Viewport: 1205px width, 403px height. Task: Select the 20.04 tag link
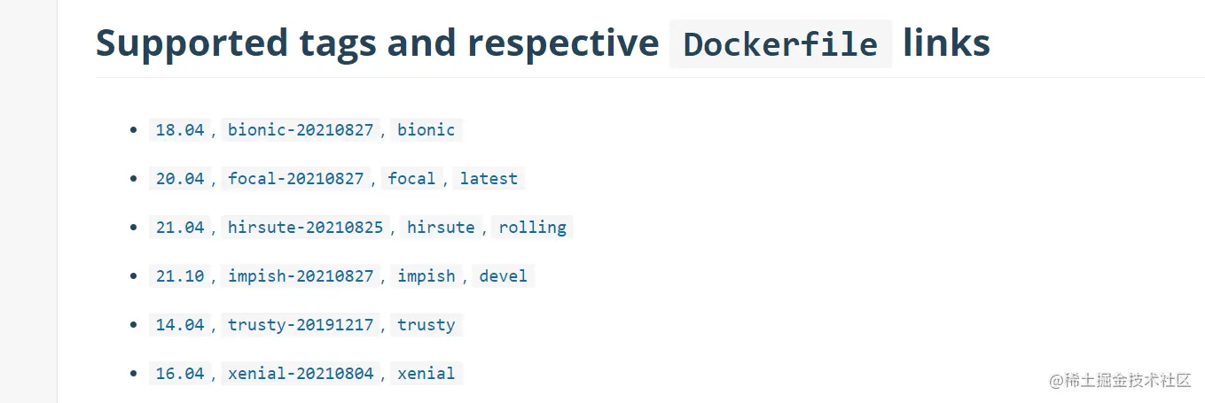click(x=180, y=179)
